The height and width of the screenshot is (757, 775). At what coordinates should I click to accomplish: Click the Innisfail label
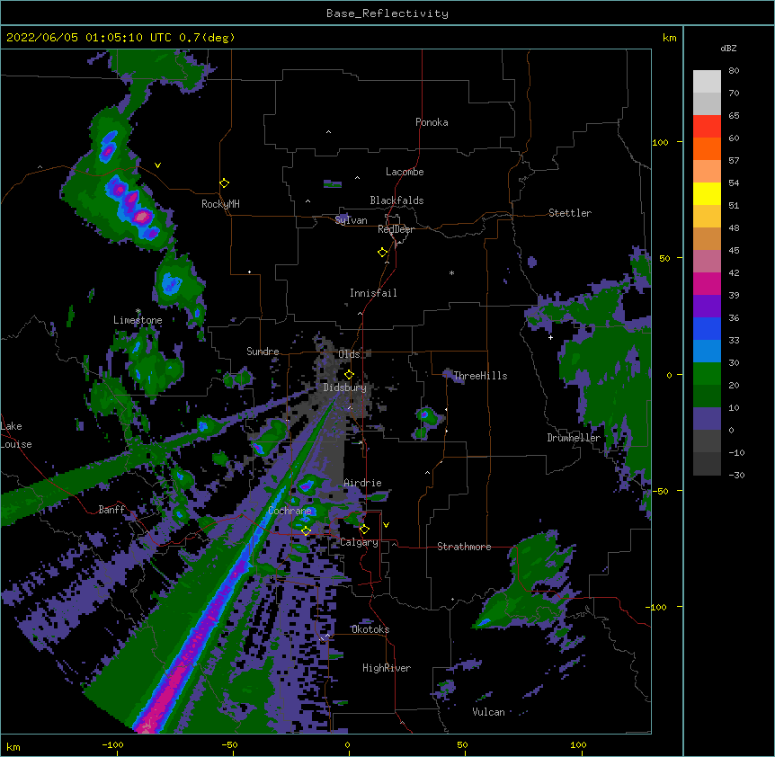click(x=373, y=293)
